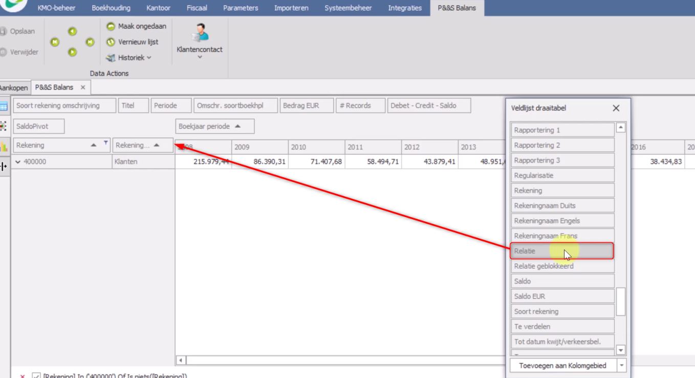695x378 pixels.
Task: Close the P&&S Balans document tab
Action: [83, 88]
